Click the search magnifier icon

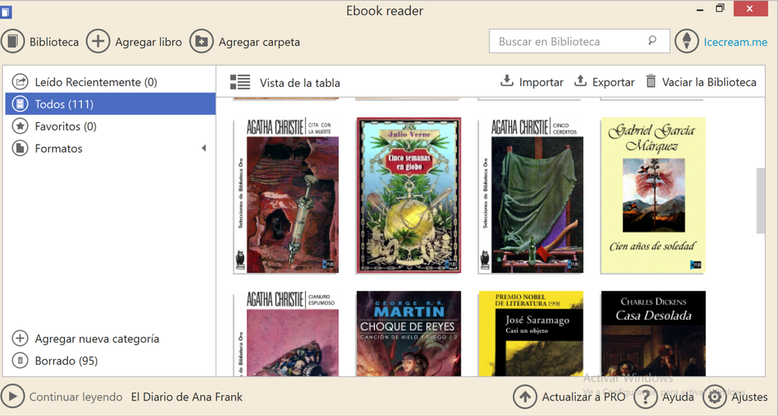(x=652, y=40)
